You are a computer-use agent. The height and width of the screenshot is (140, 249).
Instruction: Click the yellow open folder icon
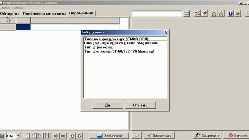coord(238,14)
